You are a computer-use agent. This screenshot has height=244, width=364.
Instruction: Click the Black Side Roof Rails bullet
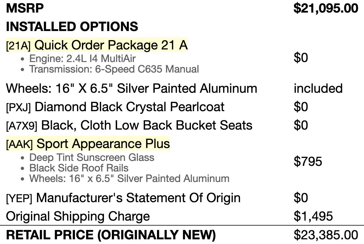point(79,168)
